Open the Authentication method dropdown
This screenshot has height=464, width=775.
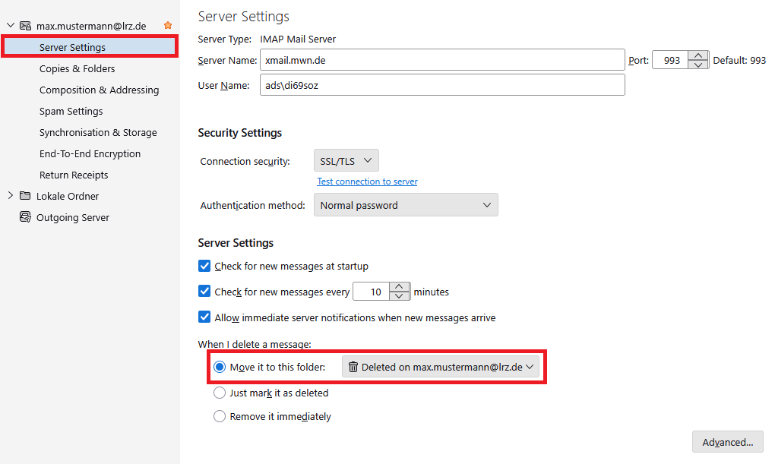[406, 204]
